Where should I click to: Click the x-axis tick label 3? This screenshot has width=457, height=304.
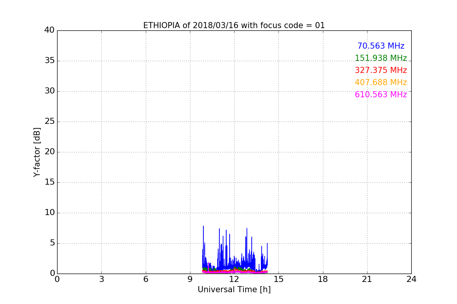(x=101, y=279)
